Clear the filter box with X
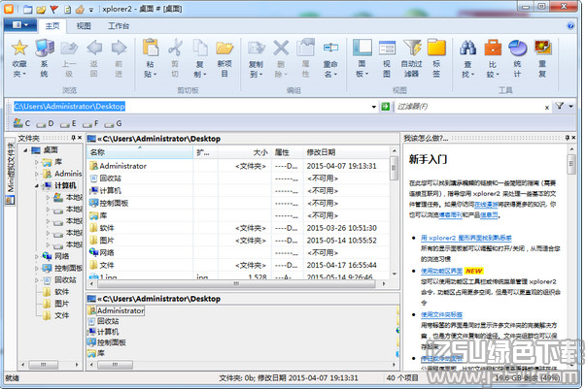586x389 pixels. point(547,108)
